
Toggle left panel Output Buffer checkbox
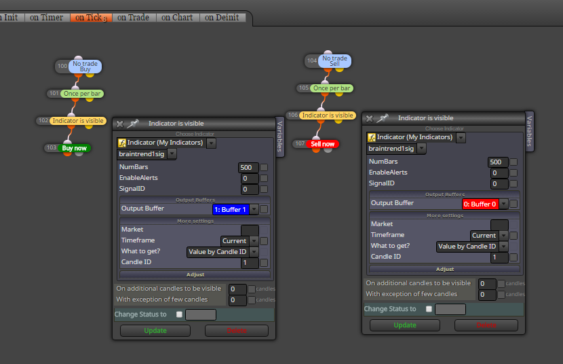tap(264, 209)
